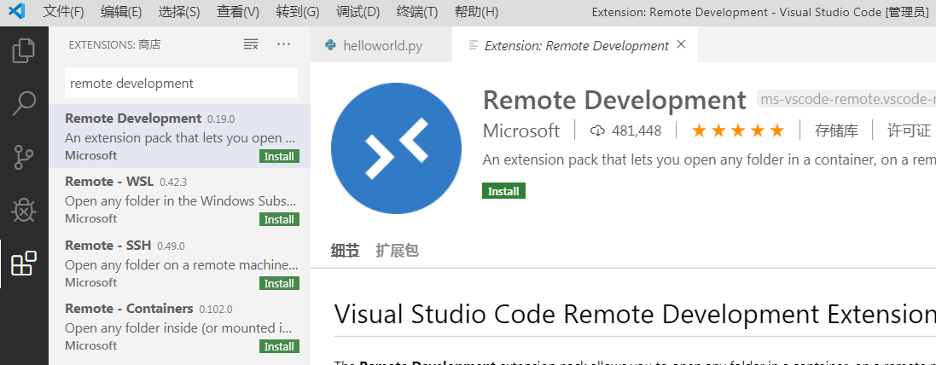Select the Remote - WSL 0.42.3 list item

179,200
